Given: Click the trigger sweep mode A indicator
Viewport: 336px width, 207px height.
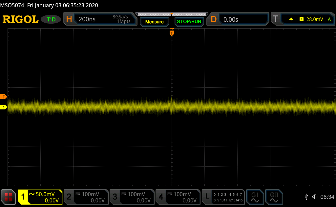Looking at the screenshot, I should pyautogui.click(x=329, y=19).
